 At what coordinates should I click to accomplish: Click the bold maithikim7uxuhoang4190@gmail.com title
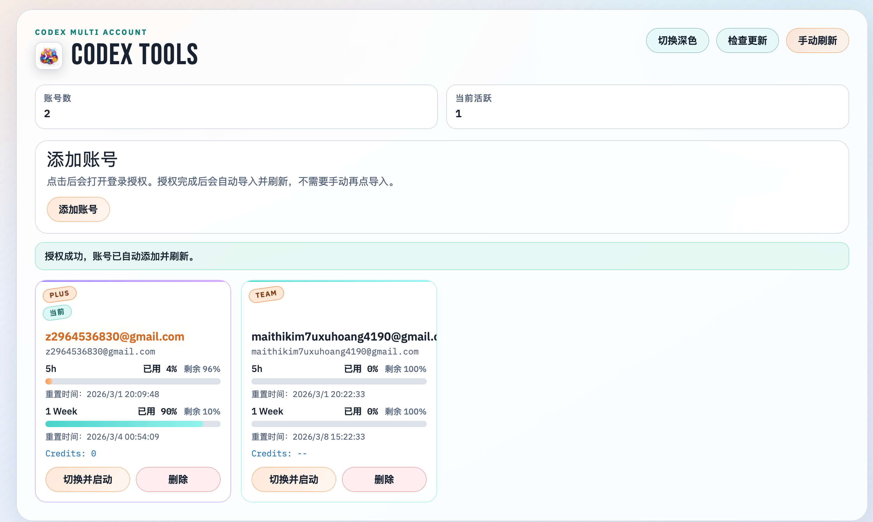(x=344, y=337)
